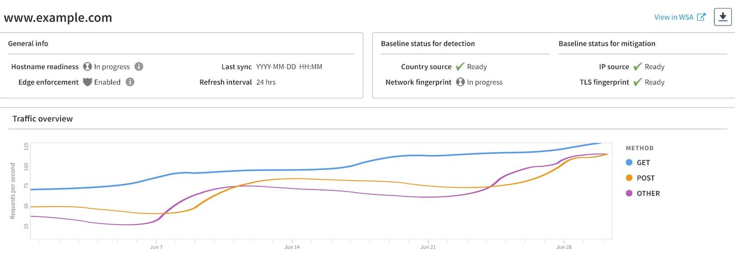Toggle the OTHER method legend swatch

tap(629, 193)
